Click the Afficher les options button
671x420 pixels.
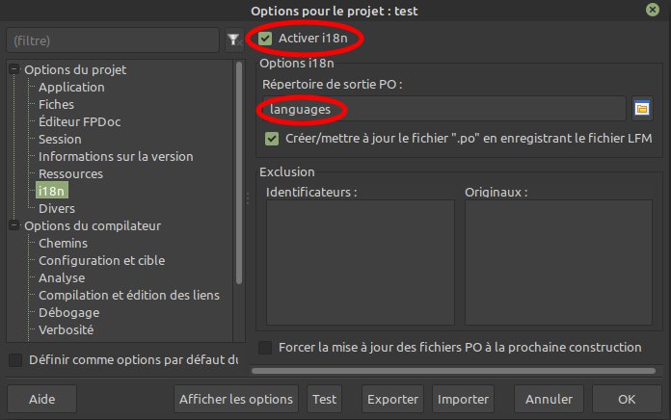236,399
